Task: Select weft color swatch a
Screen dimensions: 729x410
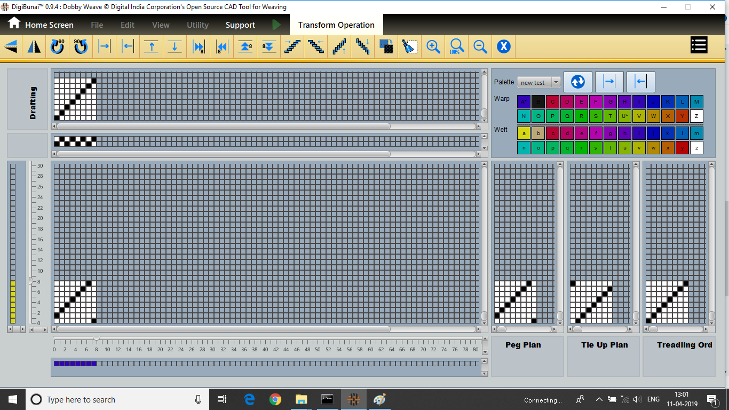Action: (x=524, y=133)
